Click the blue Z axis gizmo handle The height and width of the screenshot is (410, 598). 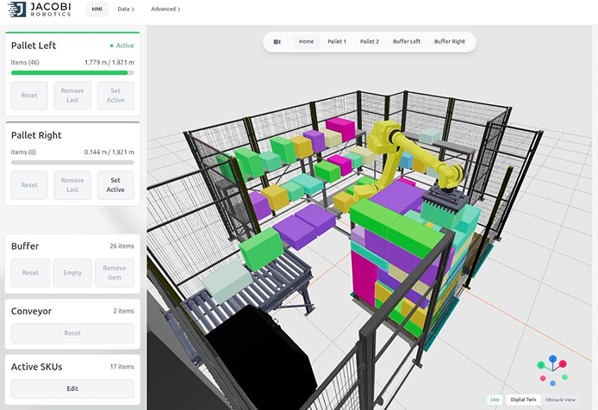click(552, 358)
